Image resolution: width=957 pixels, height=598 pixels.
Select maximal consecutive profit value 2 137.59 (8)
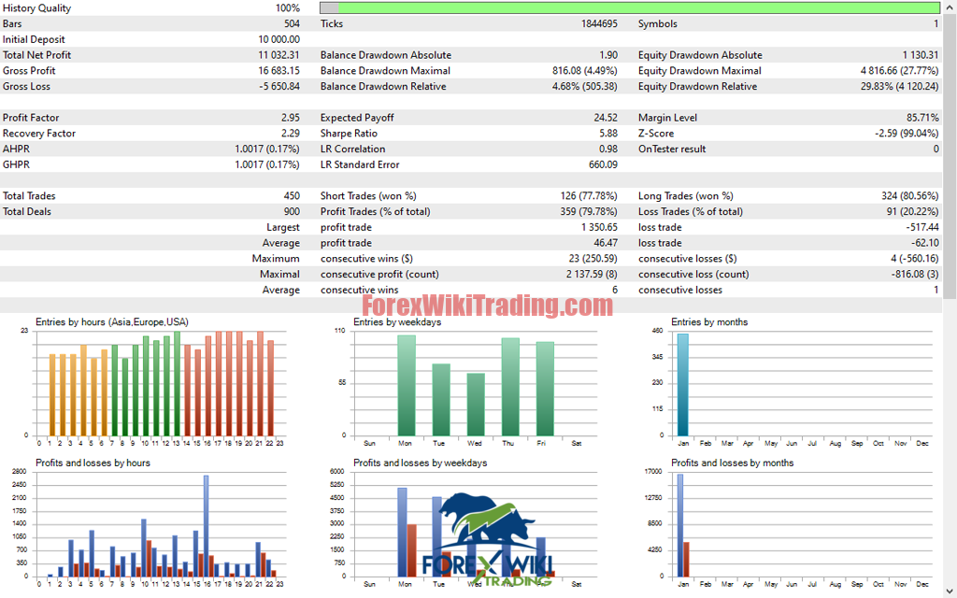coord(592,275)
